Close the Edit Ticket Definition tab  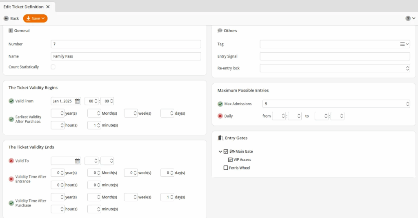(x=48, y=7)
